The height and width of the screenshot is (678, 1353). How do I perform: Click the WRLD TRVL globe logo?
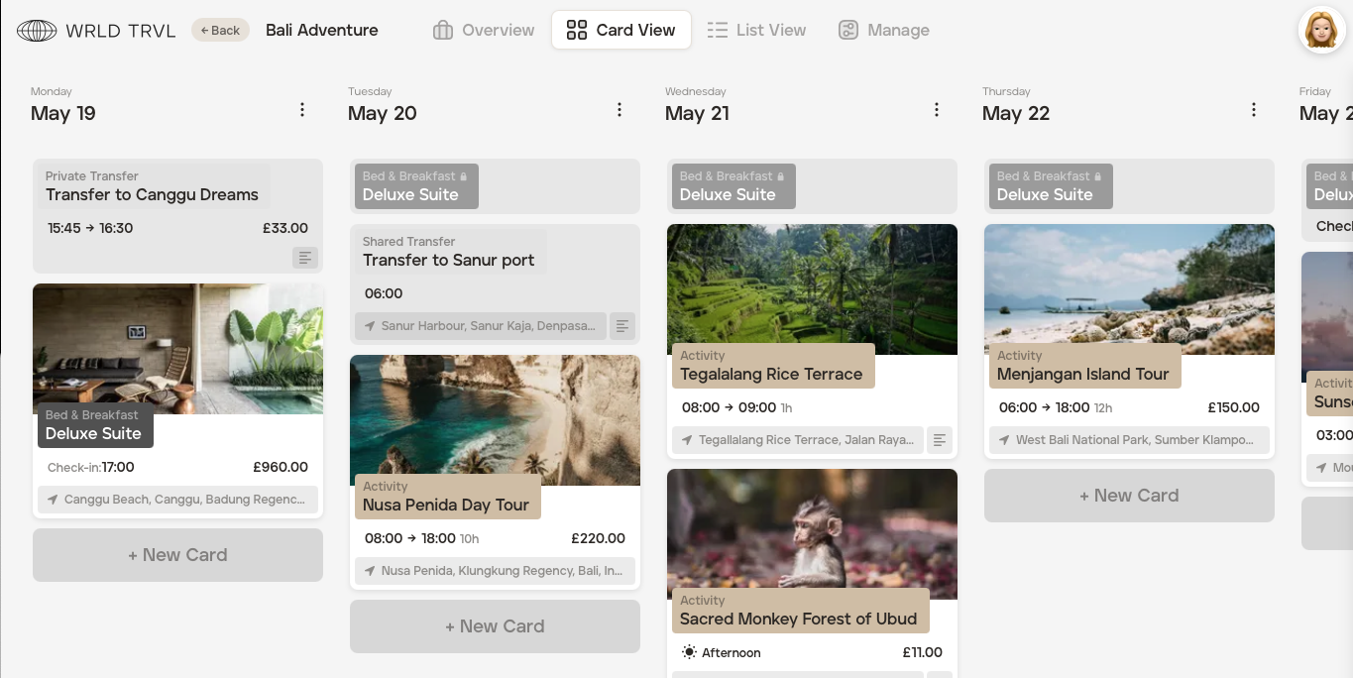[37, 31]
